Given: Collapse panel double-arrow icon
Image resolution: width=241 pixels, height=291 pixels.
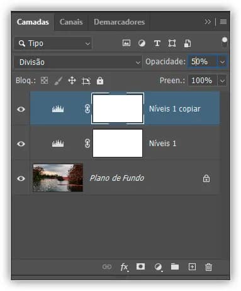Looking at the screenshot, I should (208, 21).
